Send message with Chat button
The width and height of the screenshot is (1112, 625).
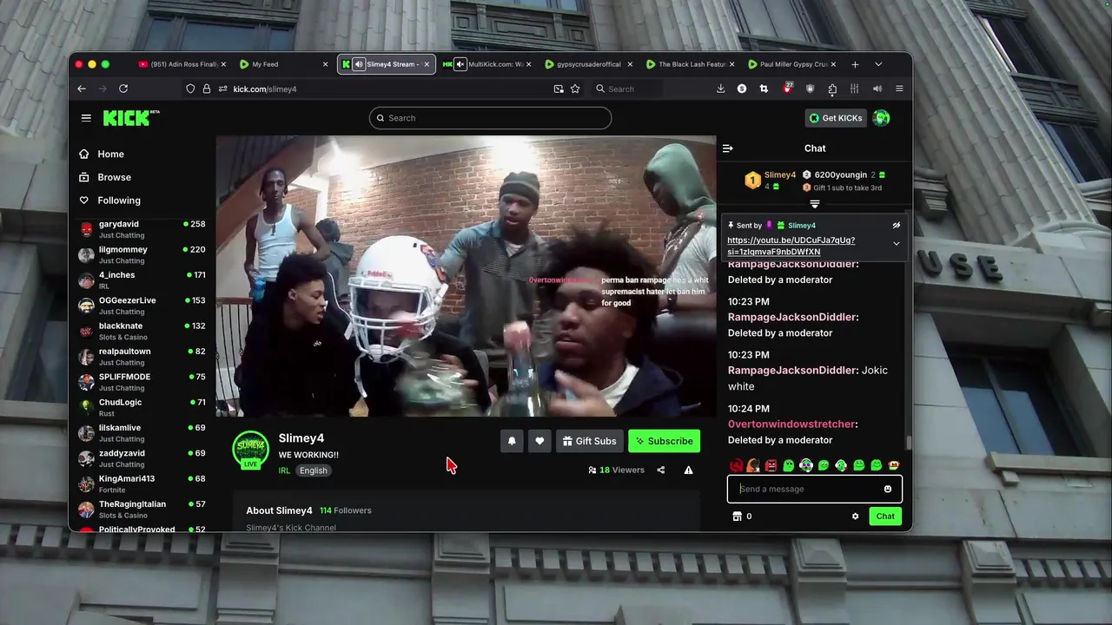click(885, 516)
